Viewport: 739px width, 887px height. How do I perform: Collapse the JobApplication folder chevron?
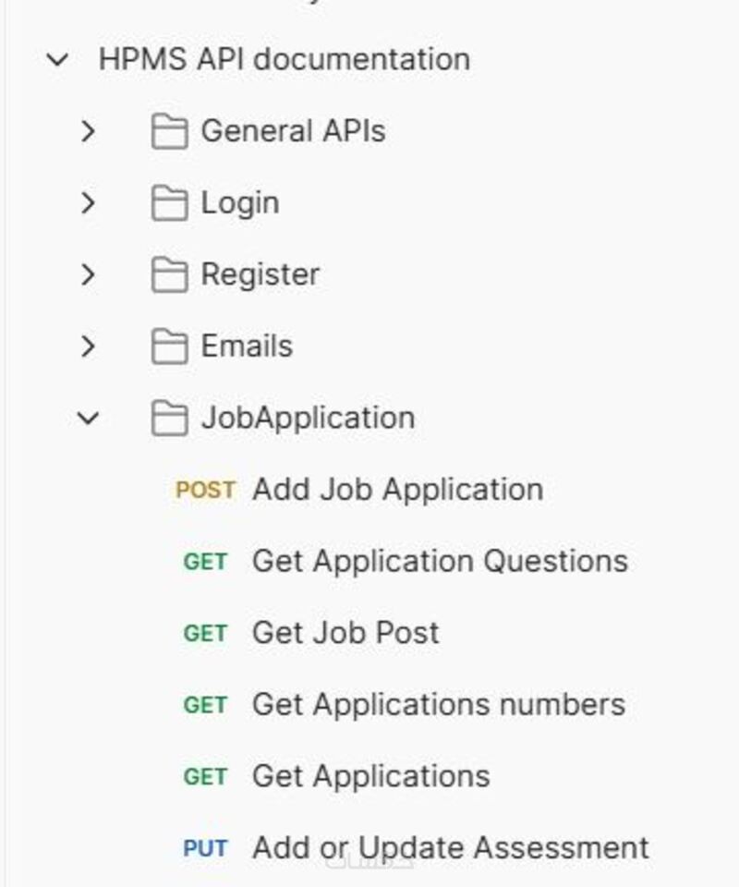coord(88,419)
